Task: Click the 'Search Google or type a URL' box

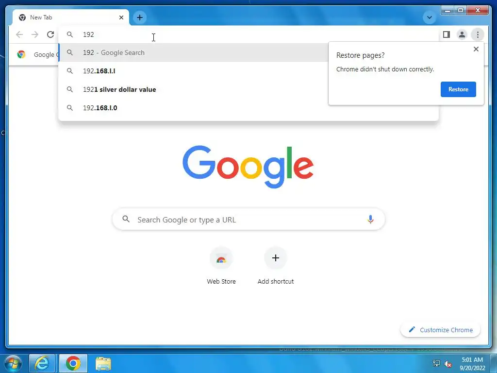Action: point(248,219)
